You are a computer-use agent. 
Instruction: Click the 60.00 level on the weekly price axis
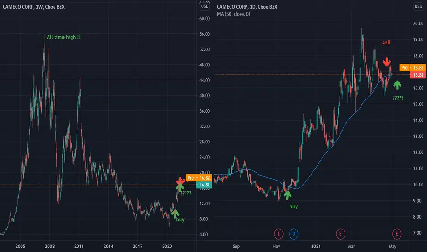(x=204, y=19)
